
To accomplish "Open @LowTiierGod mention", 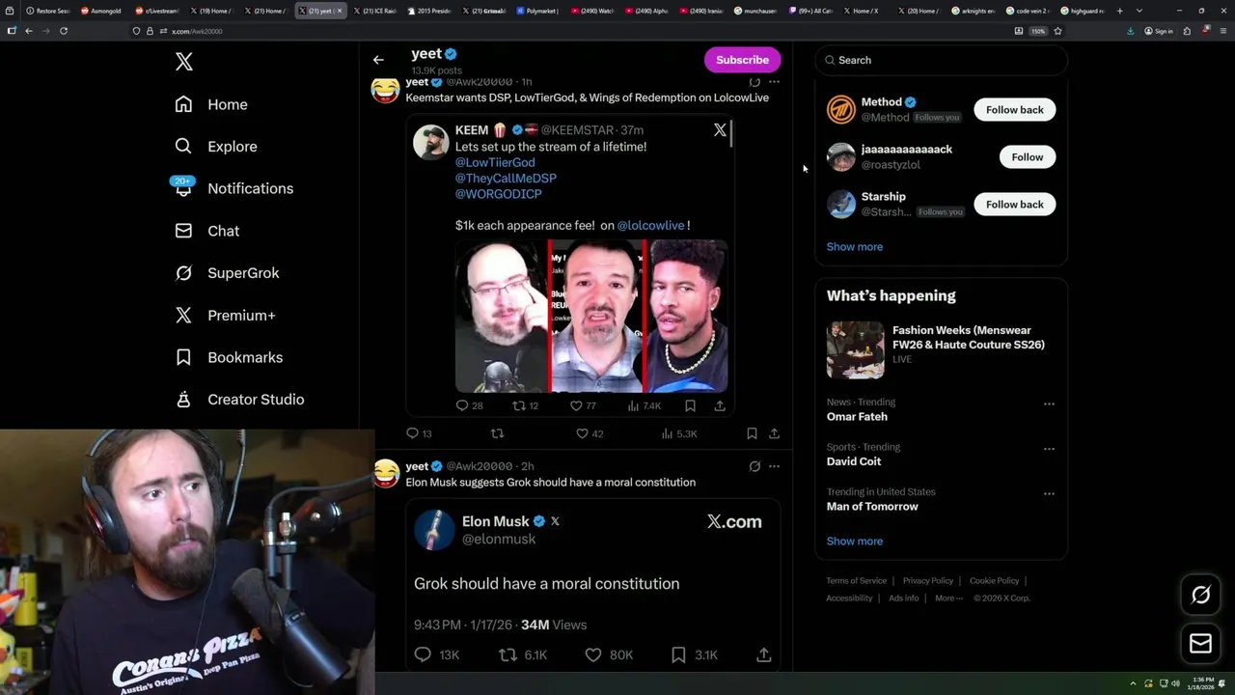I will point(495,162).
